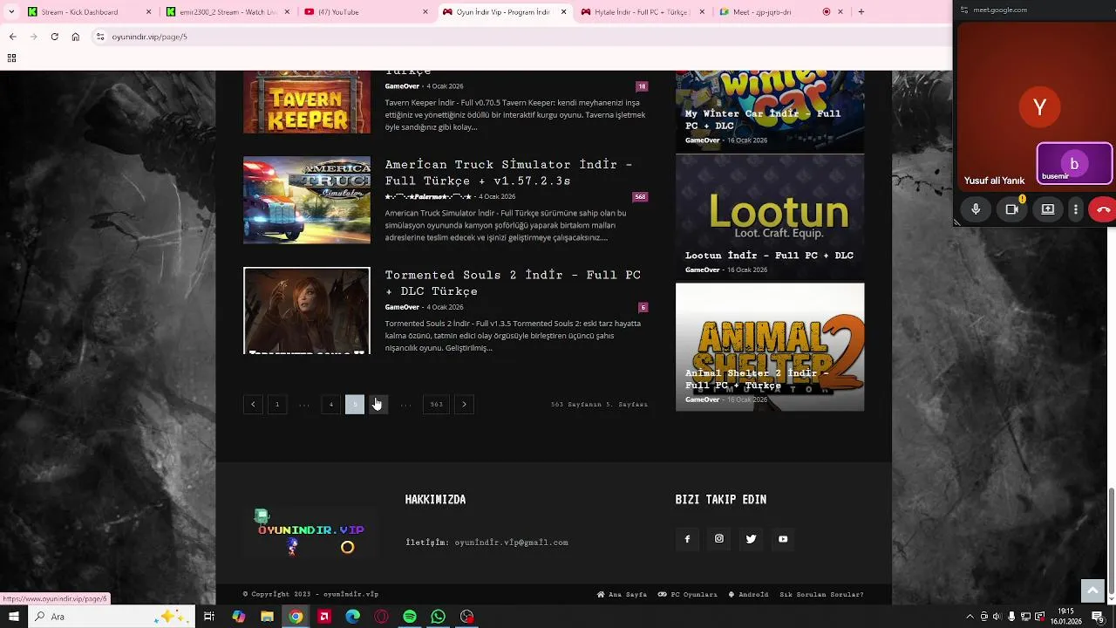Open the apps grid in bookmarks bar
The height and width of the screenshot is (628, 1116).
[x=11, y=58]
